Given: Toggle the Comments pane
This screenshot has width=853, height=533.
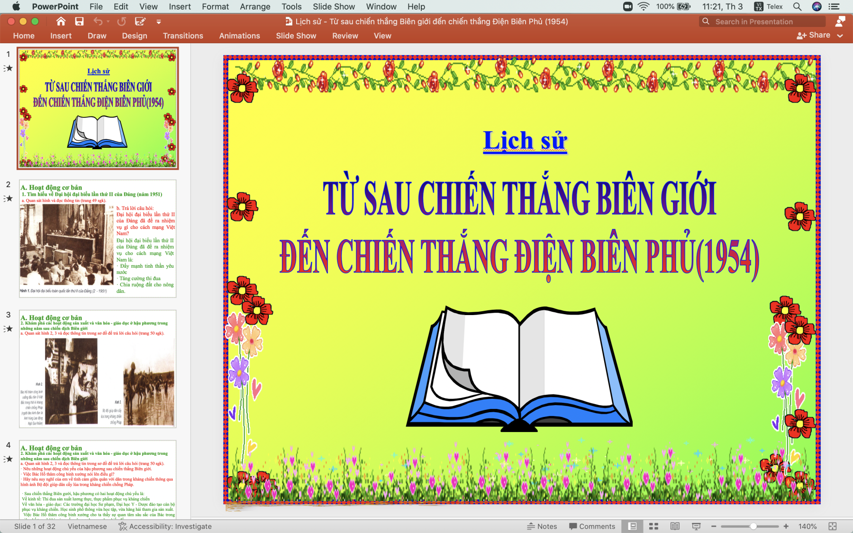Looking at the screenshot, I should (592, 526).
